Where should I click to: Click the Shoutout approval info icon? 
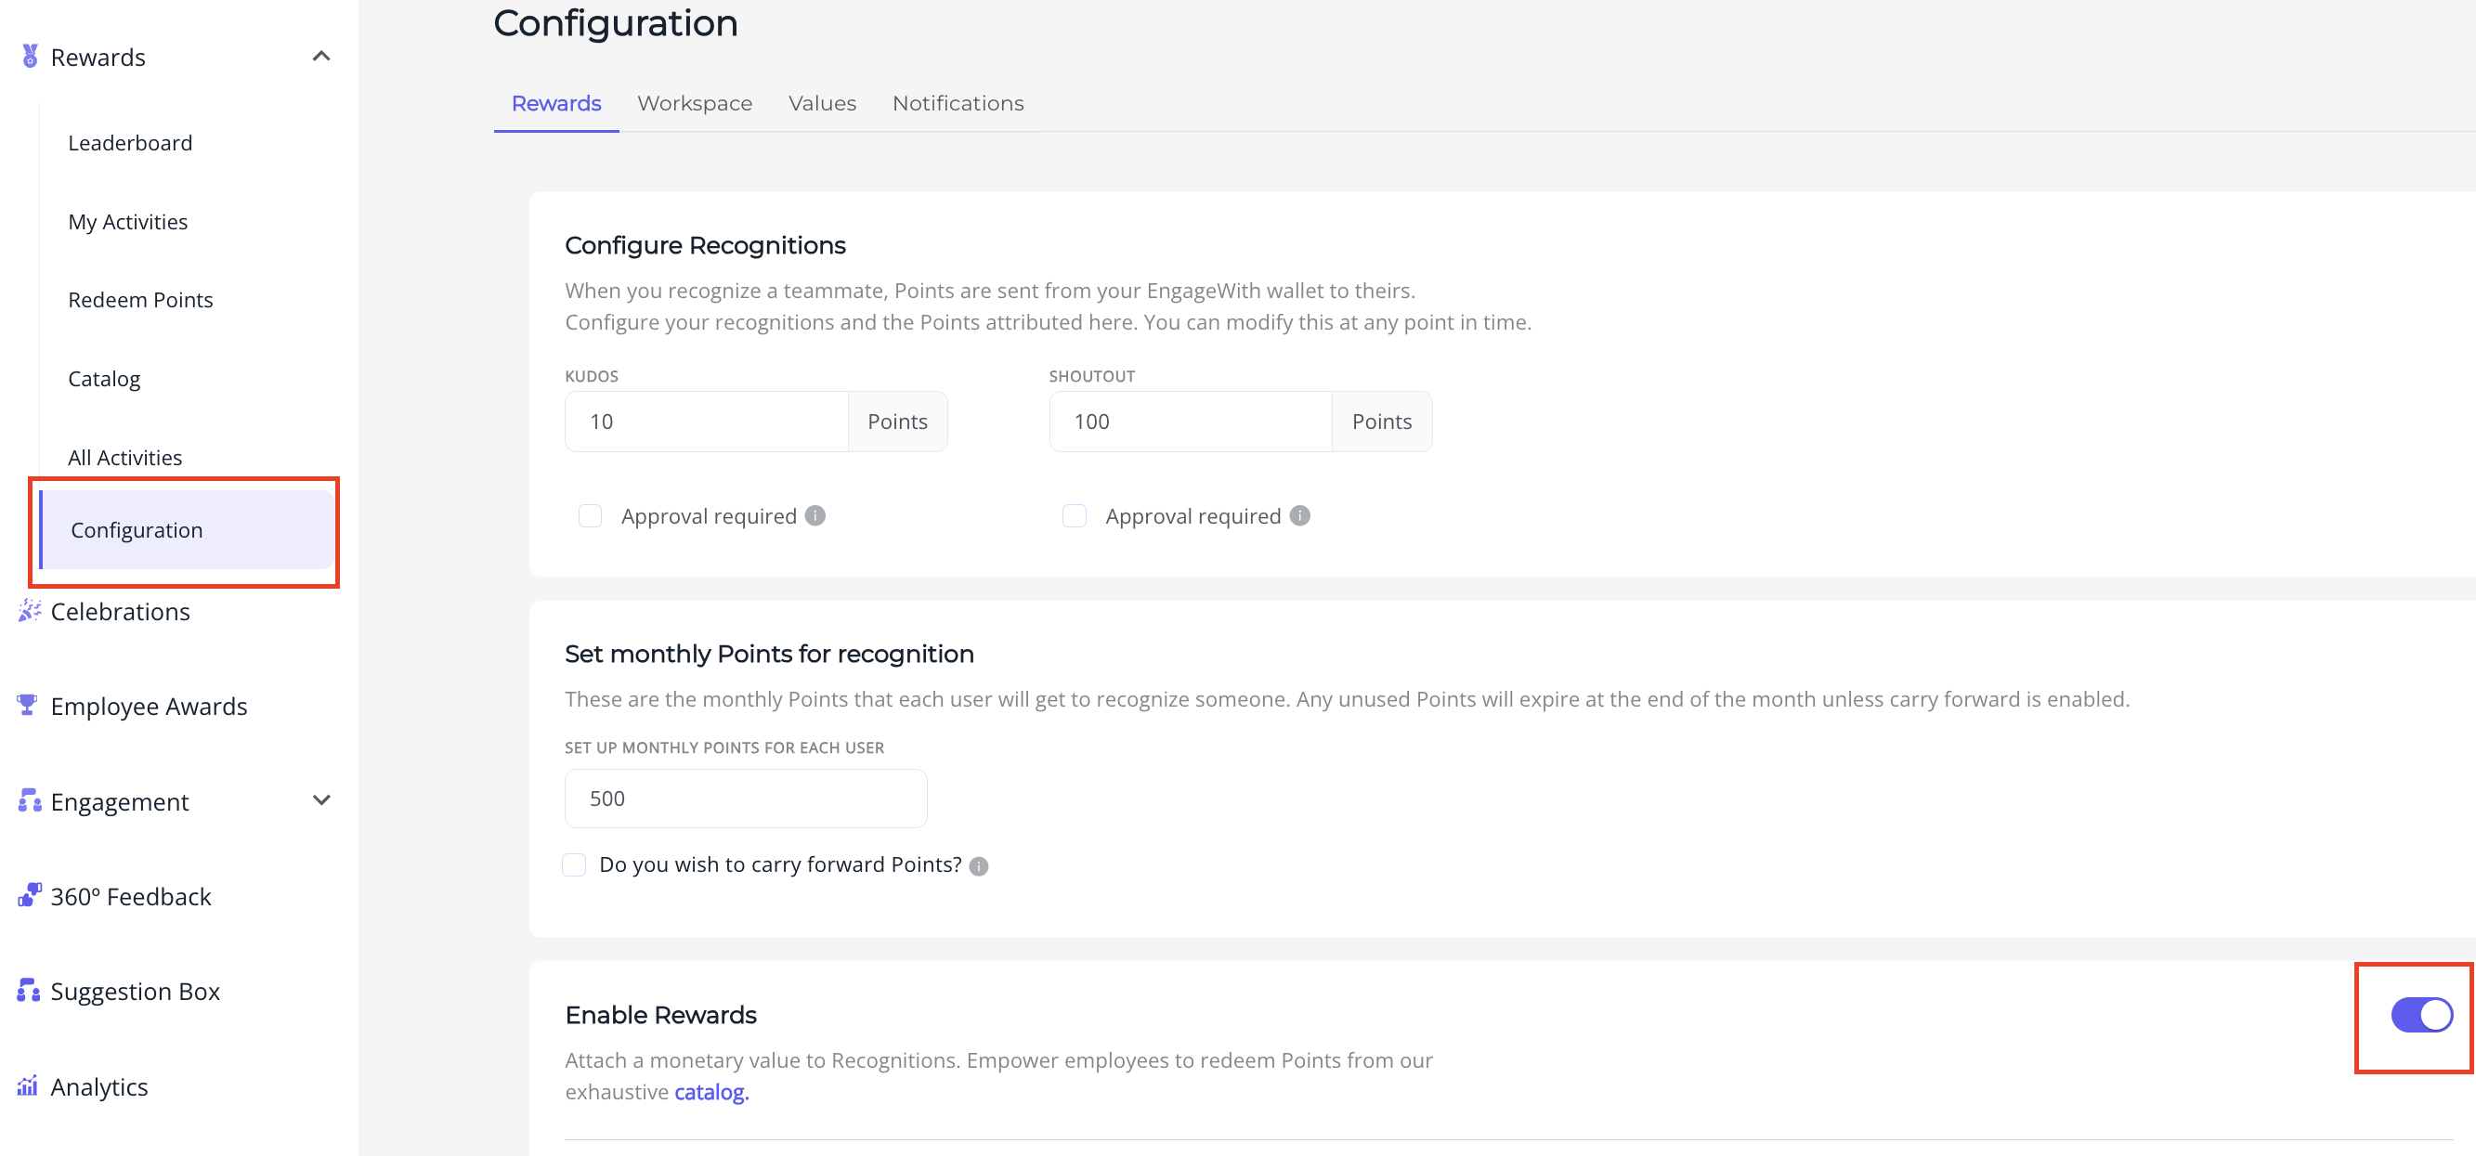coord(1299,516)
